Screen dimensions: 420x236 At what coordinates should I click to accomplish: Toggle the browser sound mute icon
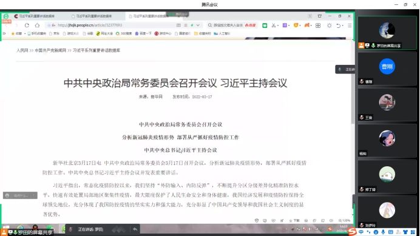click(x=331, y=220)
